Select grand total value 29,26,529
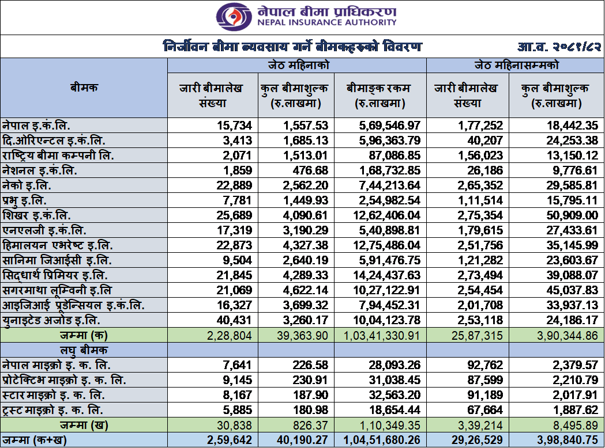Screen dimensions: 605x448 click(x=478, y=440)
